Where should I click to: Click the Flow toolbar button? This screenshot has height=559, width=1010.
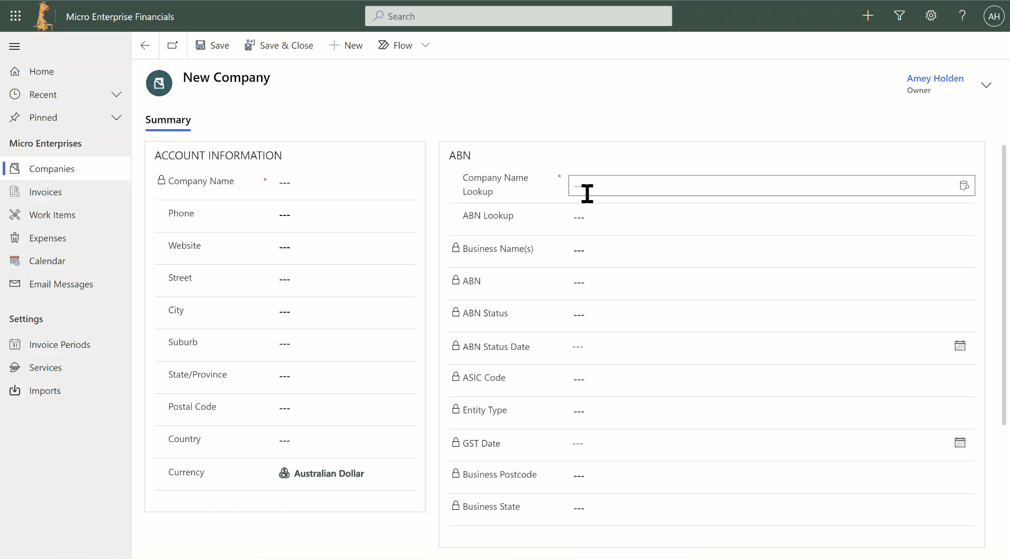395,46
